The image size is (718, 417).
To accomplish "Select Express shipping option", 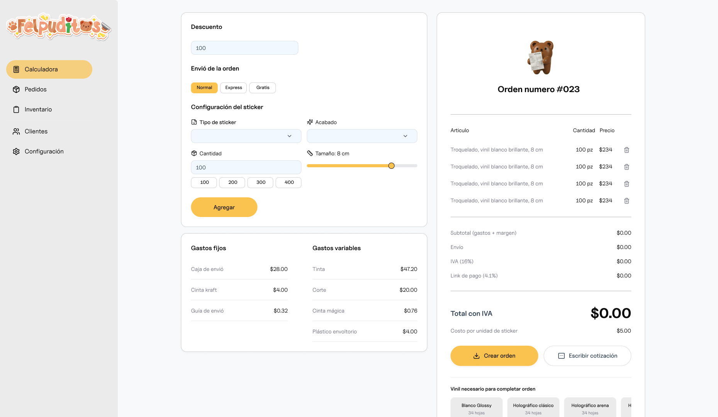I will coord(233,88).
